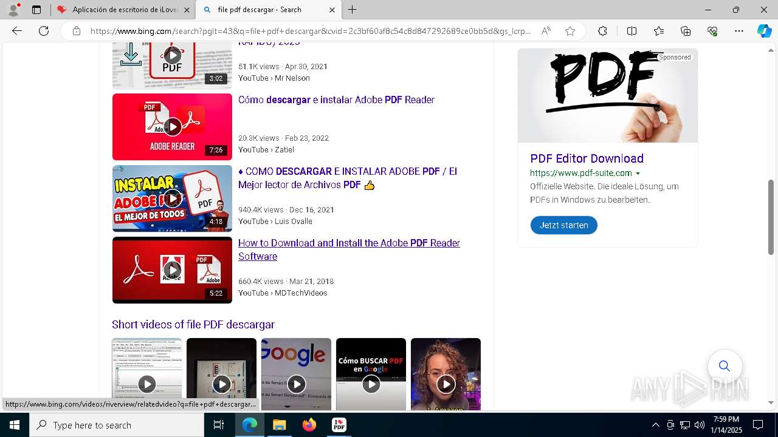This screenshot has height=437, width=778.
Task: Open Windows Start menu
Action: click(x=14, y=425)
